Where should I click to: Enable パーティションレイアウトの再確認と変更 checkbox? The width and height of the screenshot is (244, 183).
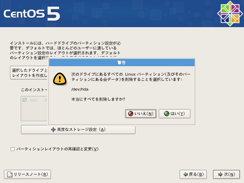click(x=13, y=149)
